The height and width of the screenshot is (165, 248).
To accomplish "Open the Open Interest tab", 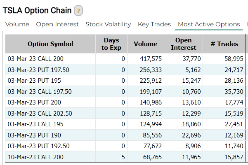I will click(57, 24).
